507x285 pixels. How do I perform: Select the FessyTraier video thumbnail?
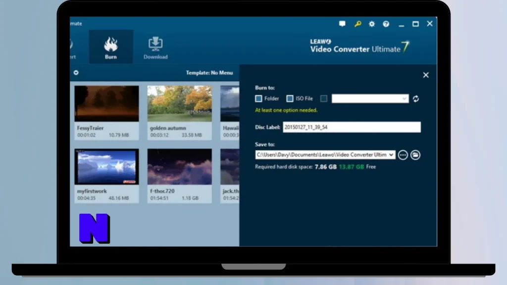click(x=107, y=104)
